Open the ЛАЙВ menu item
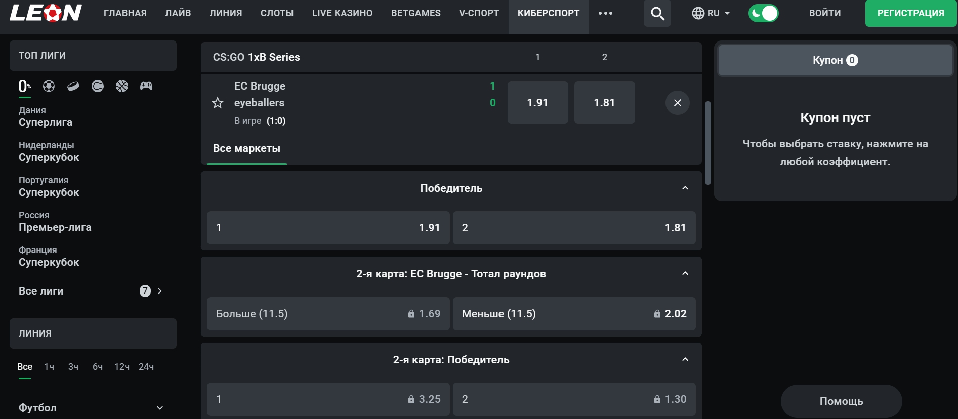The image size is (958, 419). (178, 13)
